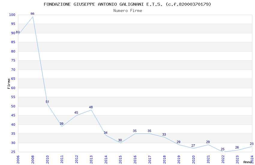Pick the data label 29 above the 2021 point
Image resolution: width=255 pixels, height=165 pixels.
point(208,142)
